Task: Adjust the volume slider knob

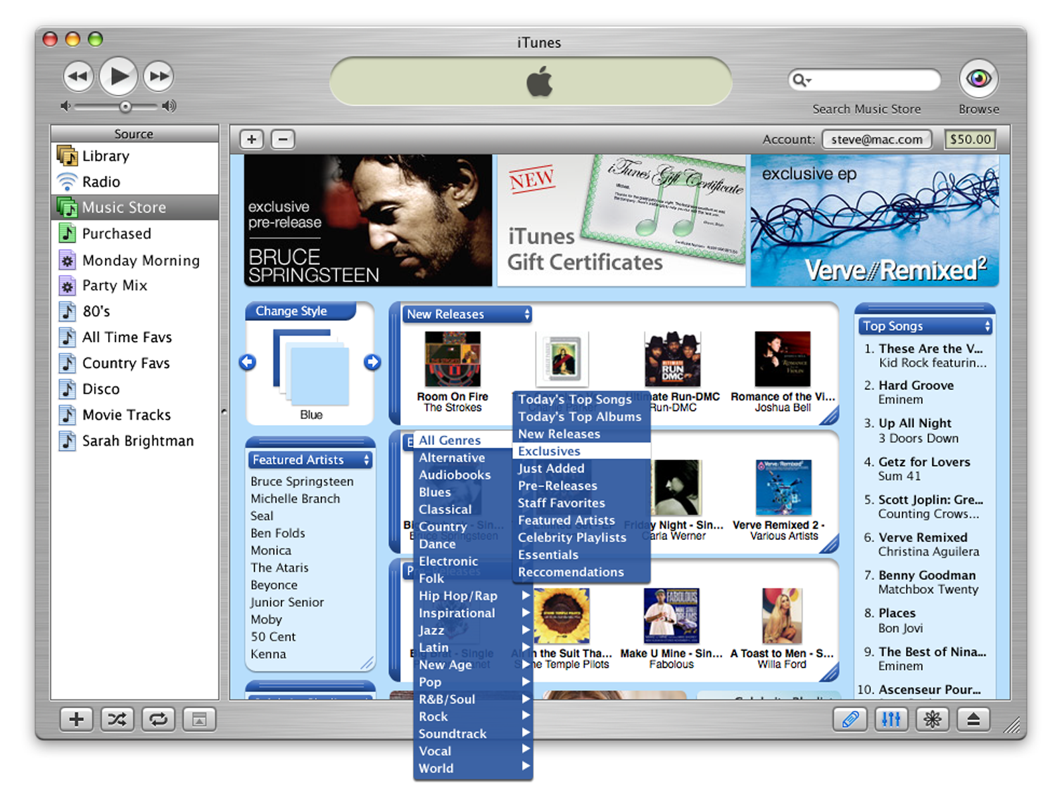Action: pos(125,106)
